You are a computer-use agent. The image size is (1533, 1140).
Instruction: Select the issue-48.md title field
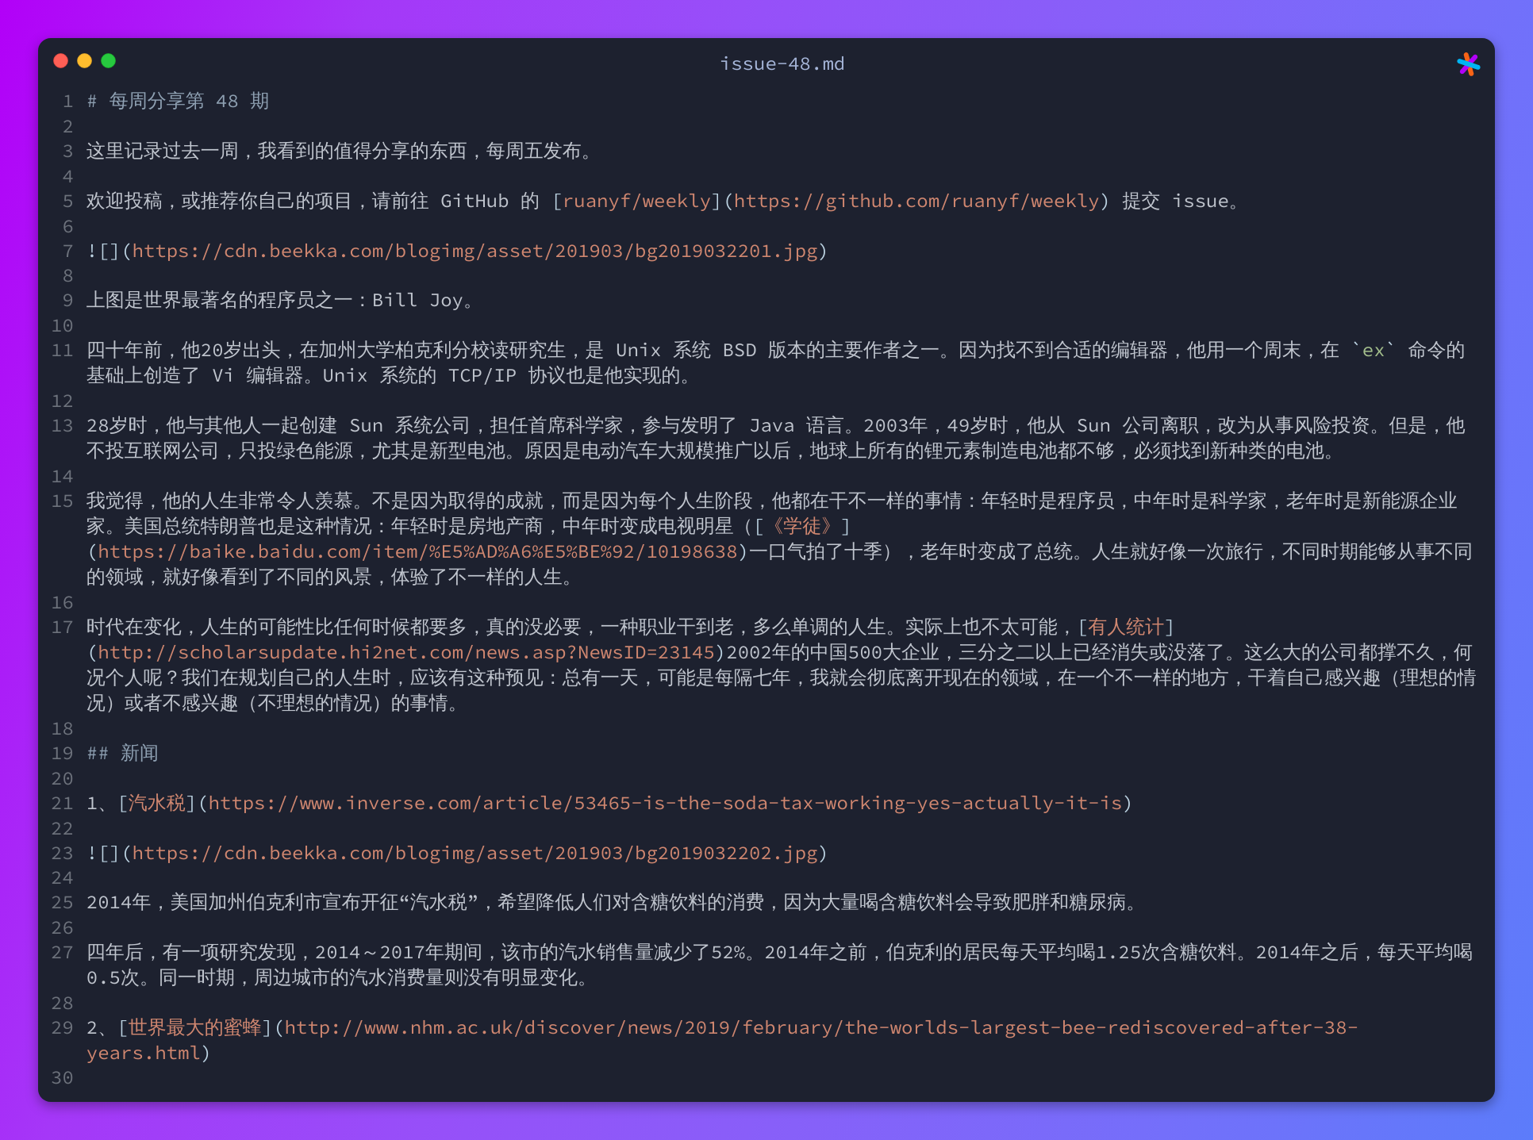pyautogui.click(x=782, y=63)
